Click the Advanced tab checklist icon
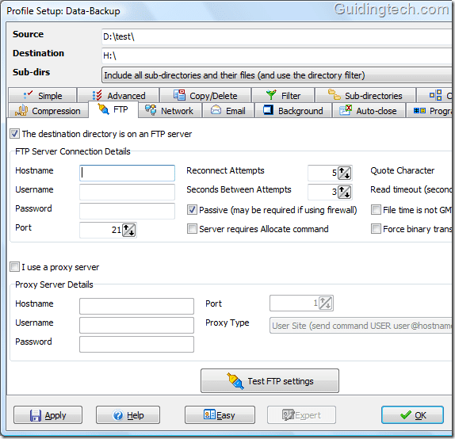The image size is (455, 439). tap(97, 95)
